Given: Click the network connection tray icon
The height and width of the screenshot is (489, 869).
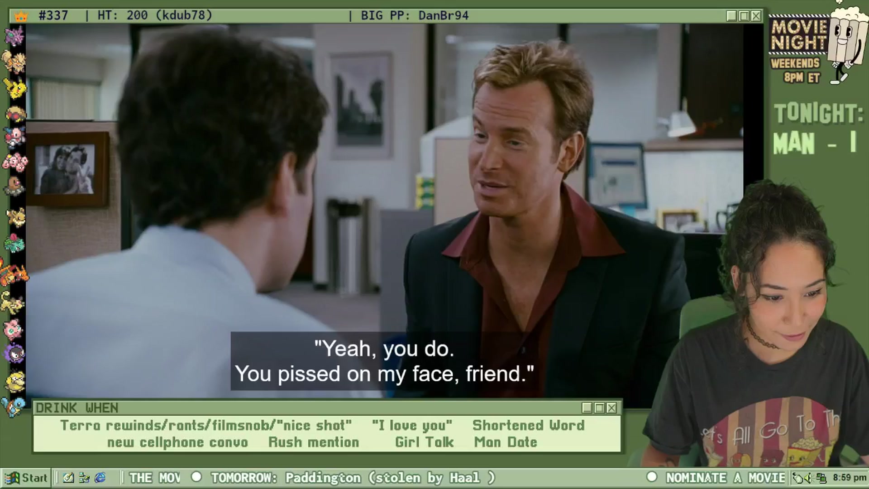Looking at the screenshot, I should (x=821, y=478).
